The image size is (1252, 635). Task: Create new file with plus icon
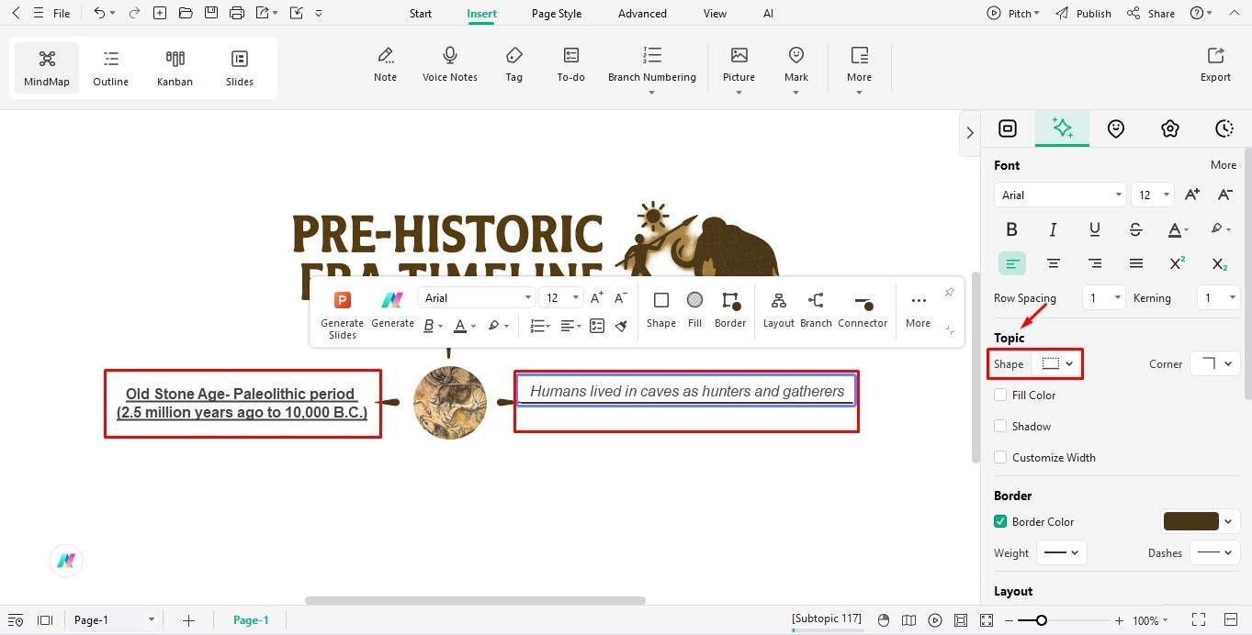[x=160, y=14]
